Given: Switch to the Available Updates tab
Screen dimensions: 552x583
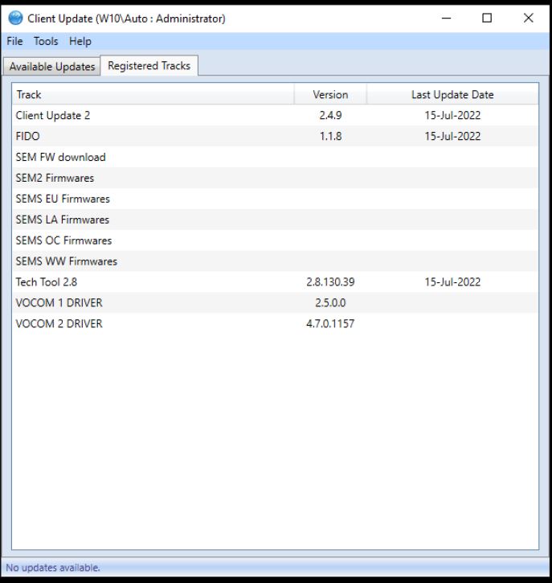Looking at the screenshot, I should (x=52, y=67).
